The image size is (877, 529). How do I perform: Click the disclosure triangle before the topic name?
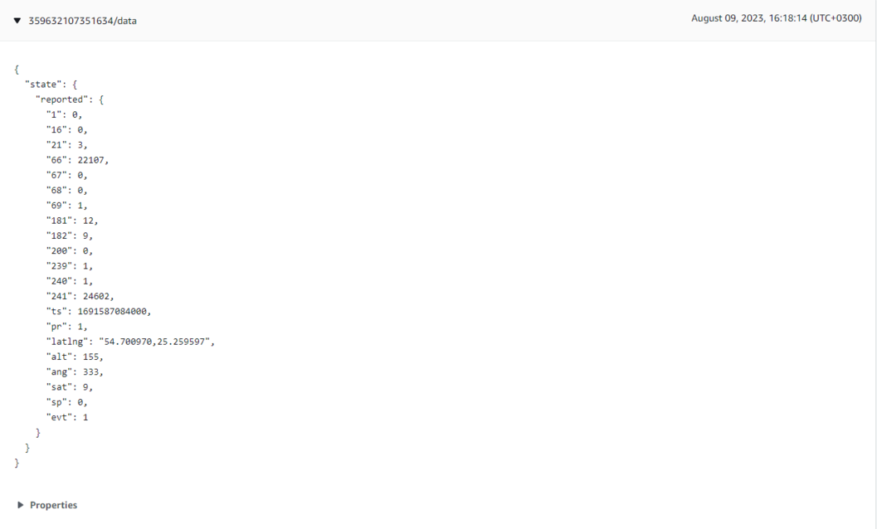pyautogui.click(x=17, y=20)
